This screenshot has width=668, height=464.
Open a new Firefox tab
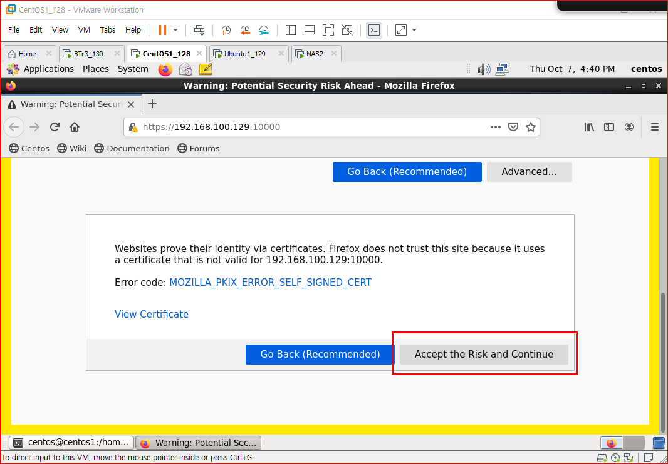(x=152, y=104)
